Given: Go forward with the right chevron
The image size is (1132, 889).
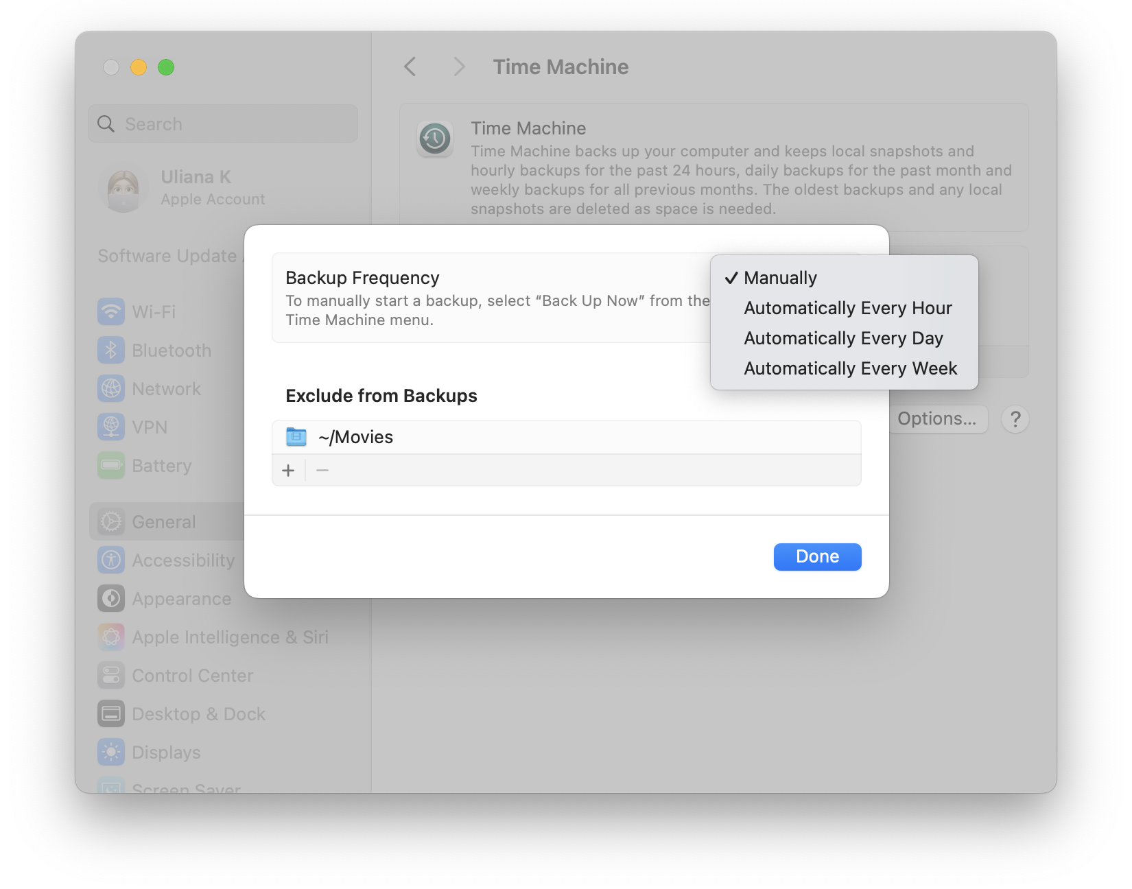Looking at the screenshot, I should coord(459,67).
